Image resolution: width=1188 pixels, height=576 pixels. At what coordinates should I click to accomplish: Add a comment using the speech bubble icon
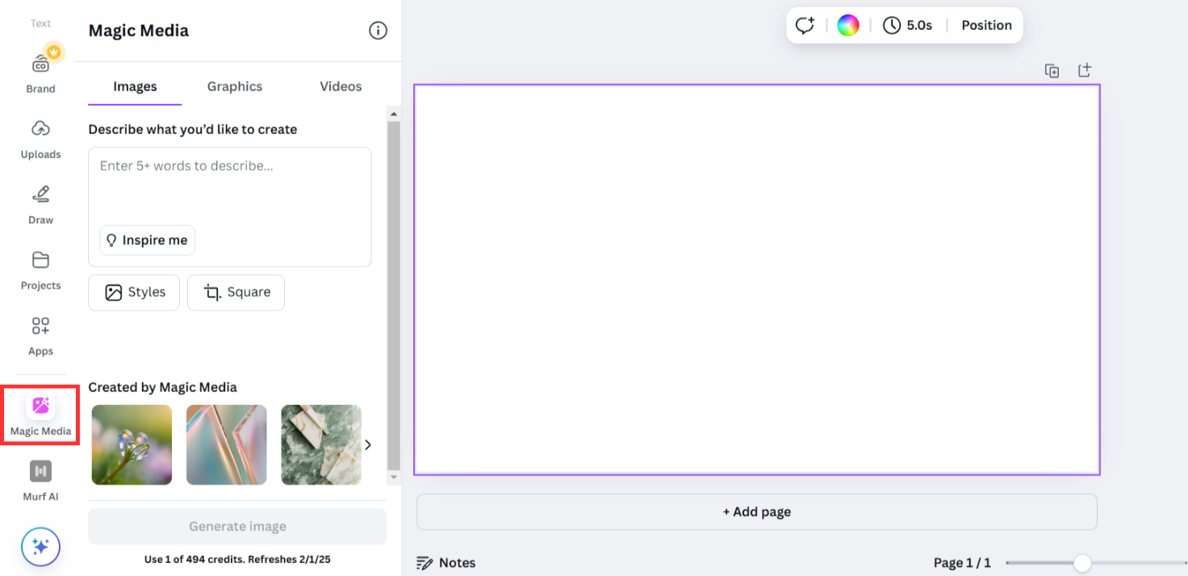pyautogui.click(x=805, y=25)
